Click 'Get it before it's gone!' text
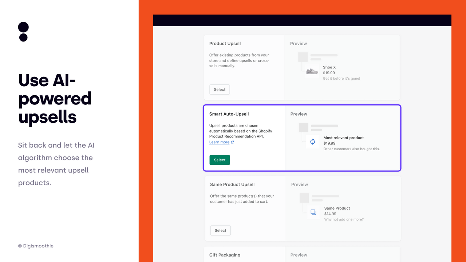Viewport: 466px width, 262px height. pos(341,79)
